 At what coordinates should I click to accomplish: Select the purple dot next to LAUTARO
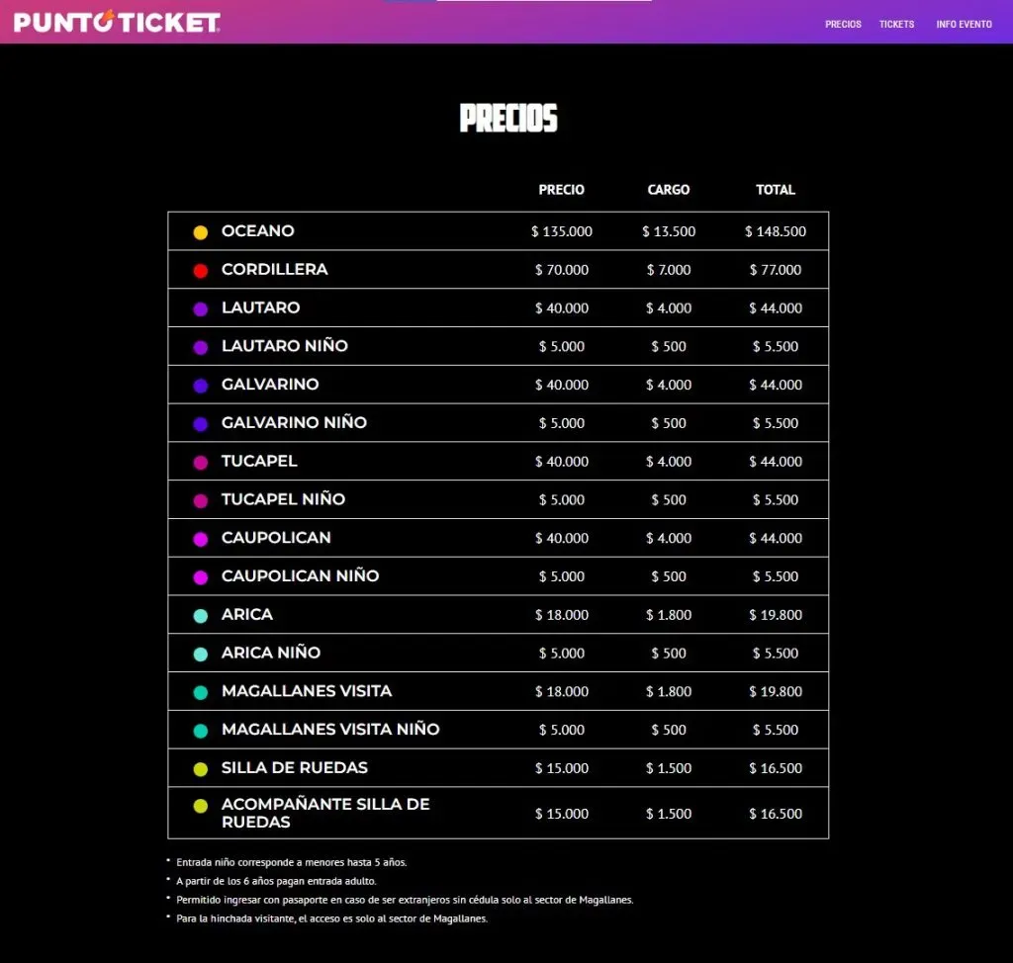tap(201, 307)
